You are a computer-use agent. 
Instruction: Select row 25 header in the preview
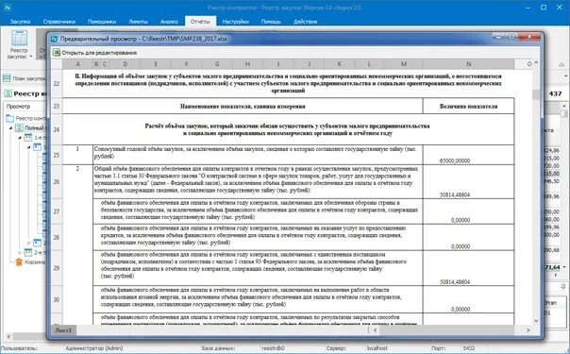[x=57, y=155]
